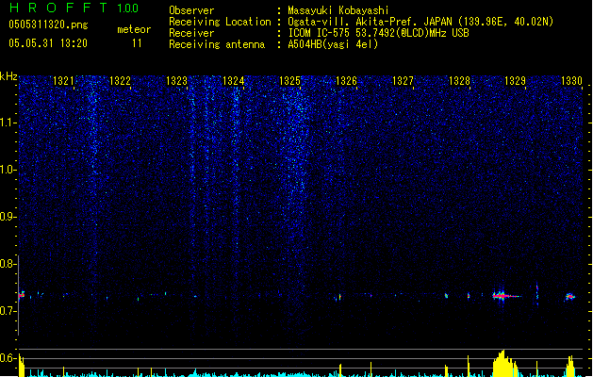Click the 1328 time marker
593x377 pixels.
[x=459, y=81]
